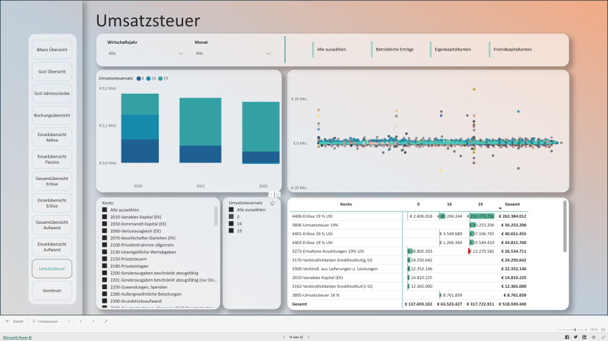
Task: Click the Twitter share icon
Action: tap(576, 336)
